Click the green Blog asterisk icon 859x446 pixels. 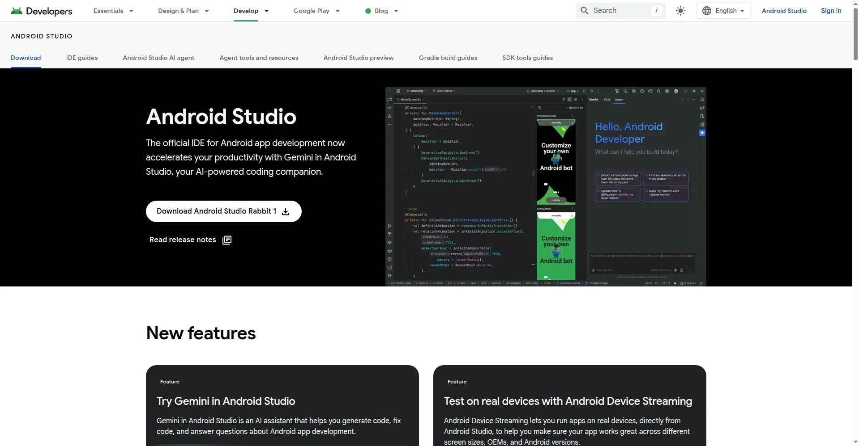point(368,11)
